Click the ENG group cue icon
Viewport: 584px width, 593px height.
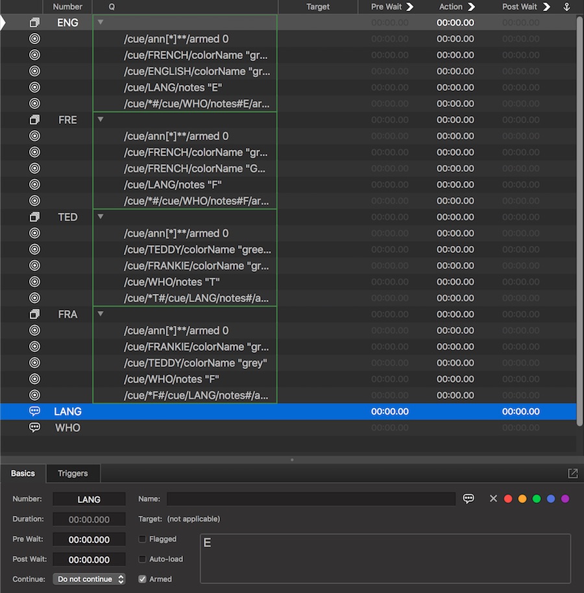(x=35, y=23)
